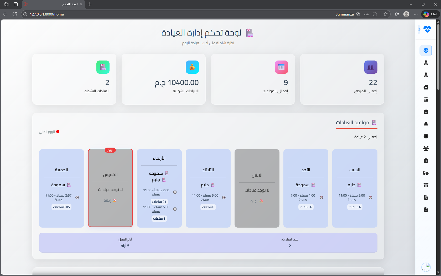441x276 pixels.
Task: Open the calendar check icon in sidebar
Action: pos(426,112)
